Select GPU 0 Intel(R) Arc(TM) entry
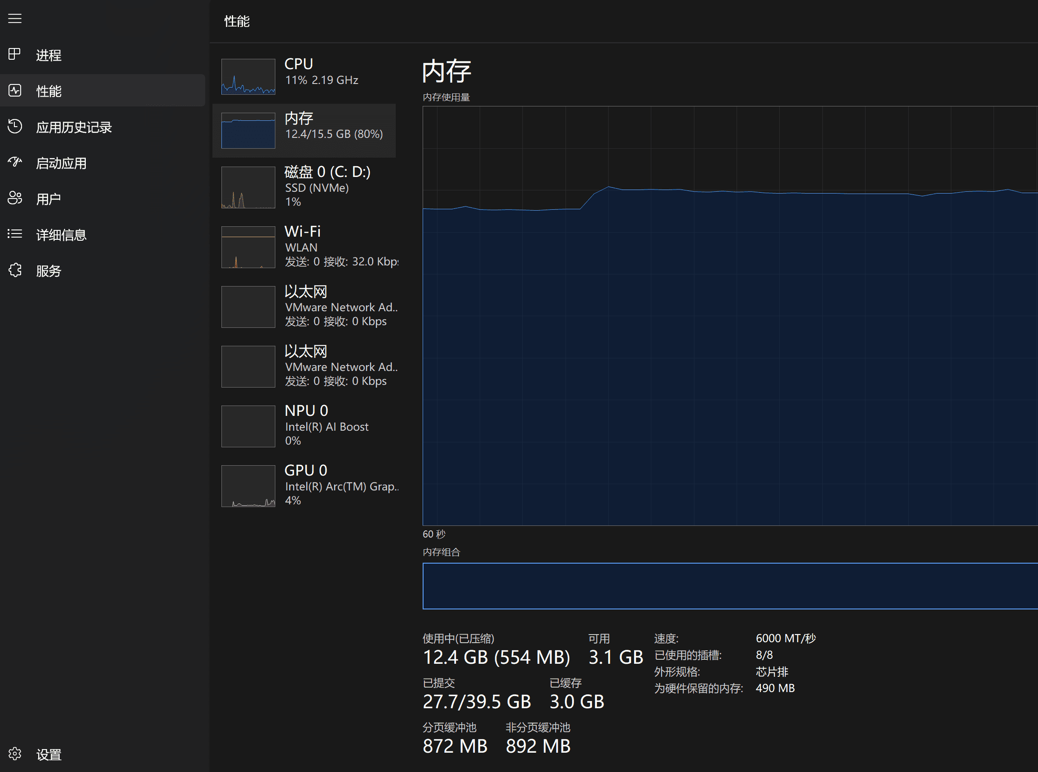 304,486
